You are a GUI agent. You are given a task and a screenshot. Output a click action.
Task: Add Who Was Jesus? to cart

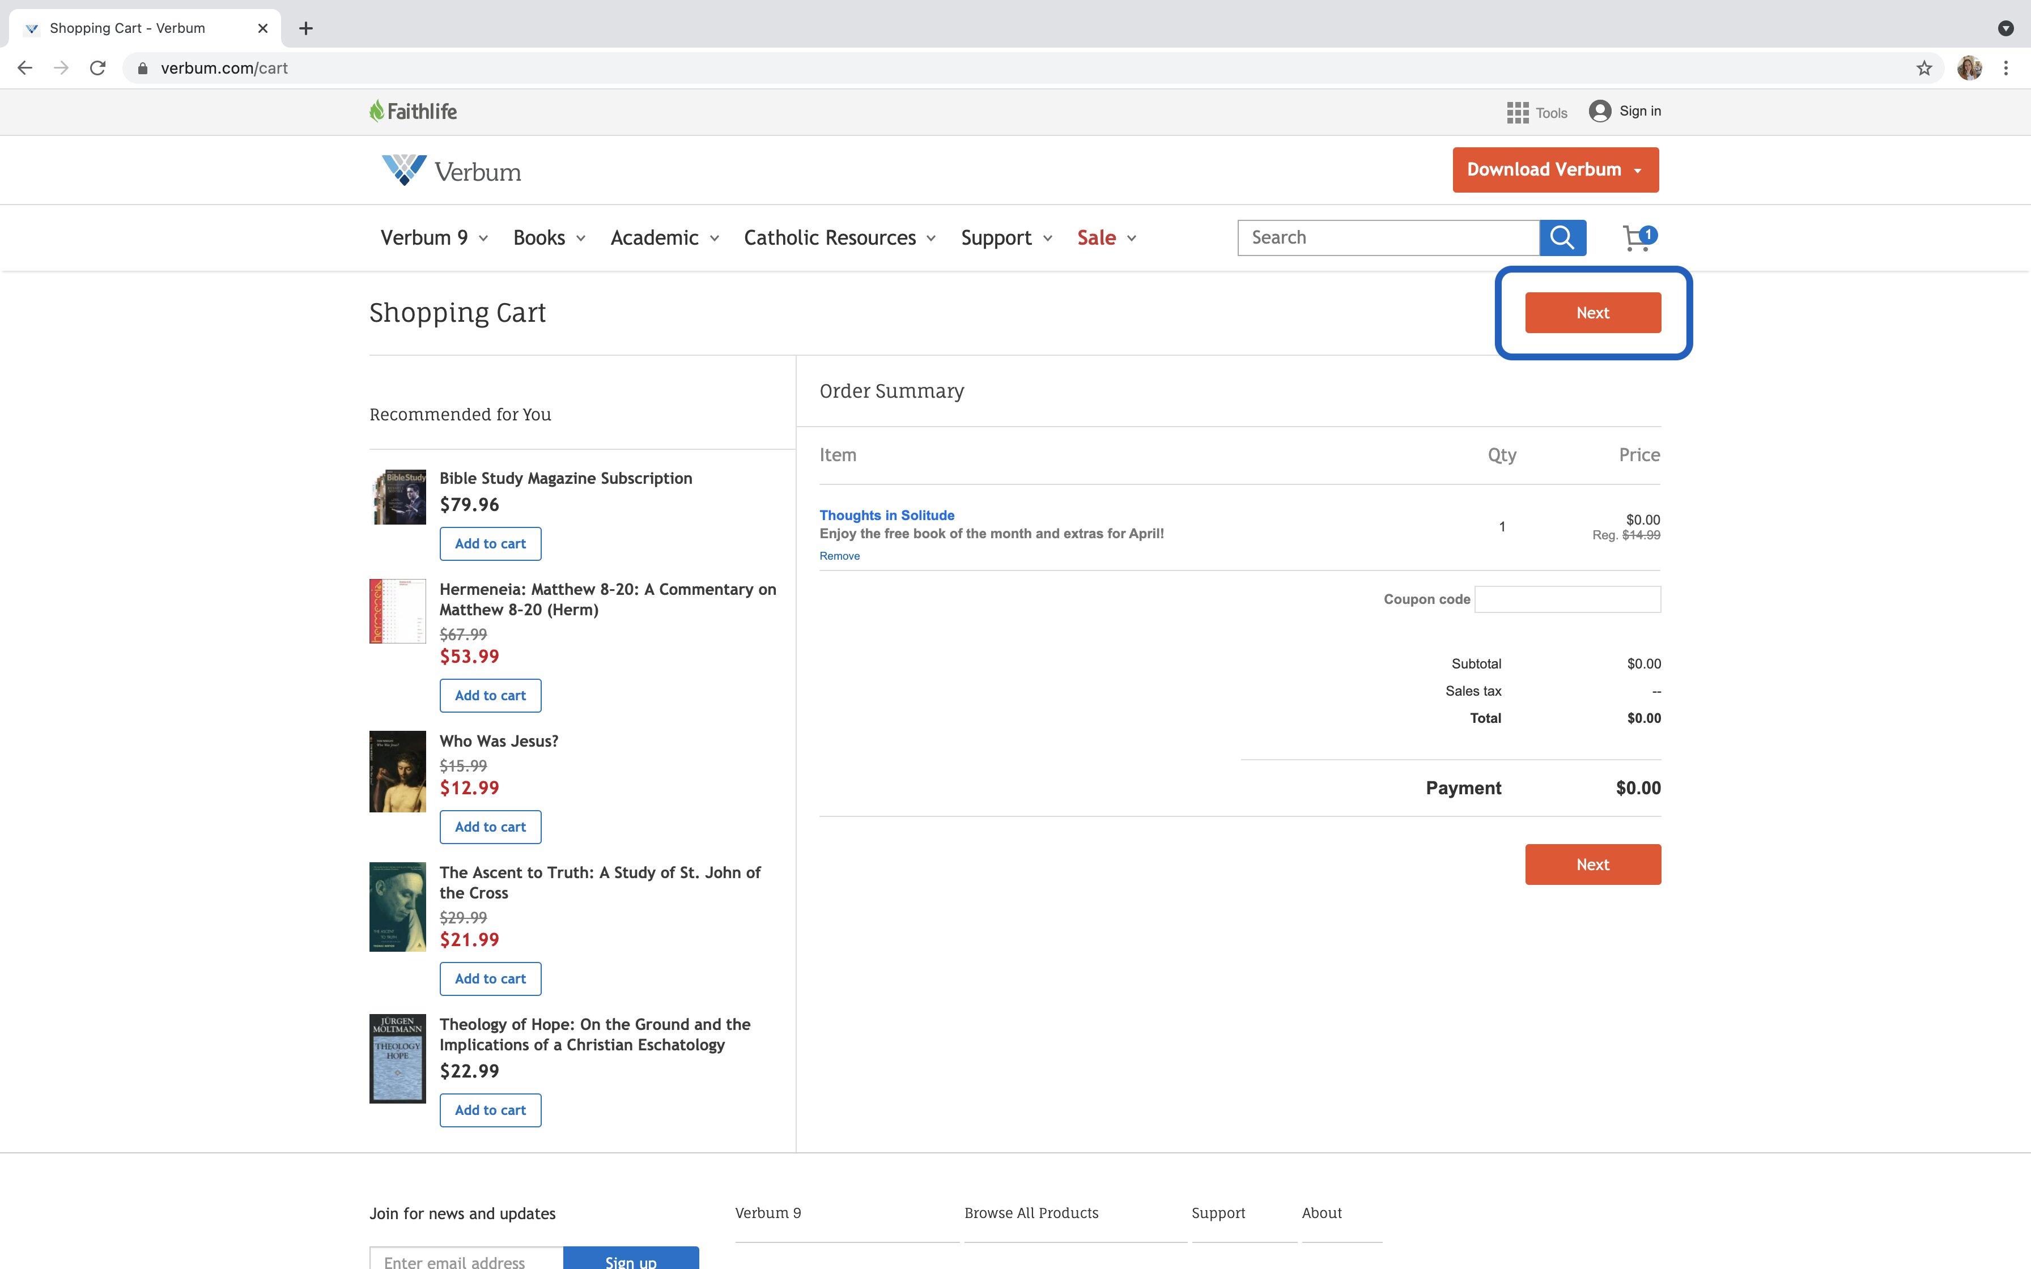tap(490, 827)
